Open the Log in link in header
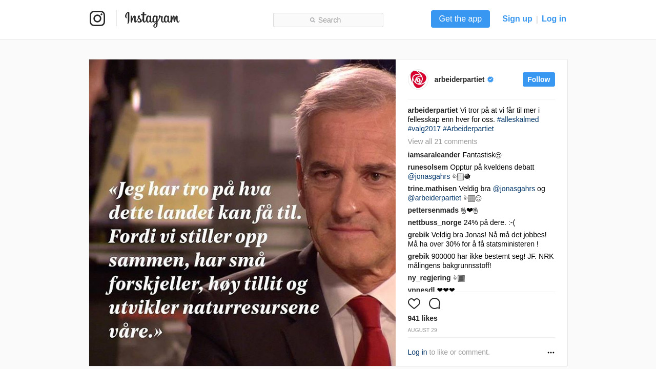This screenshot has width=656, height=369. pyautogui.click(x=554, y=19)
